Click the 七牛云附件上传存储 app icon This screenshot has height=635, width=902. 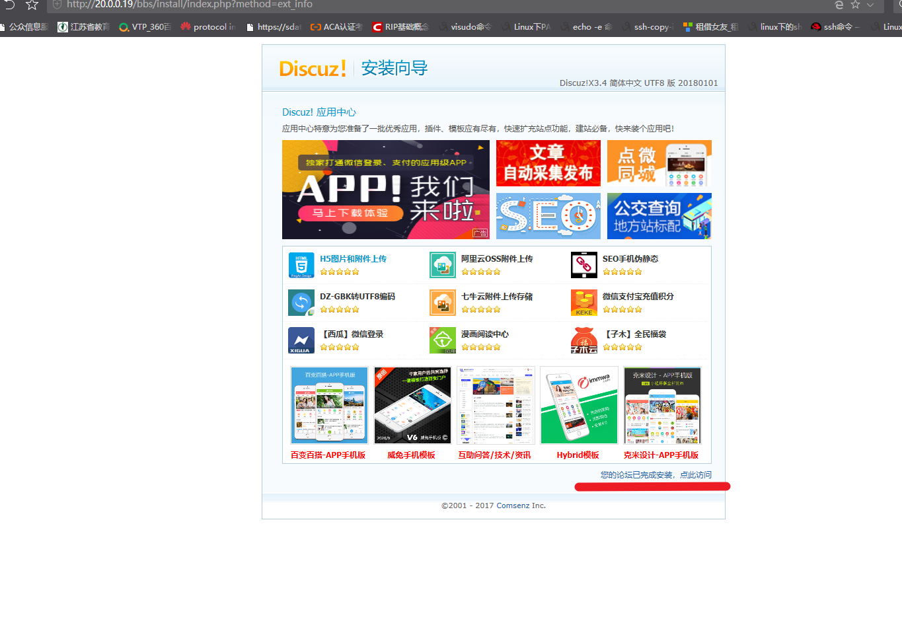point(443,303)
